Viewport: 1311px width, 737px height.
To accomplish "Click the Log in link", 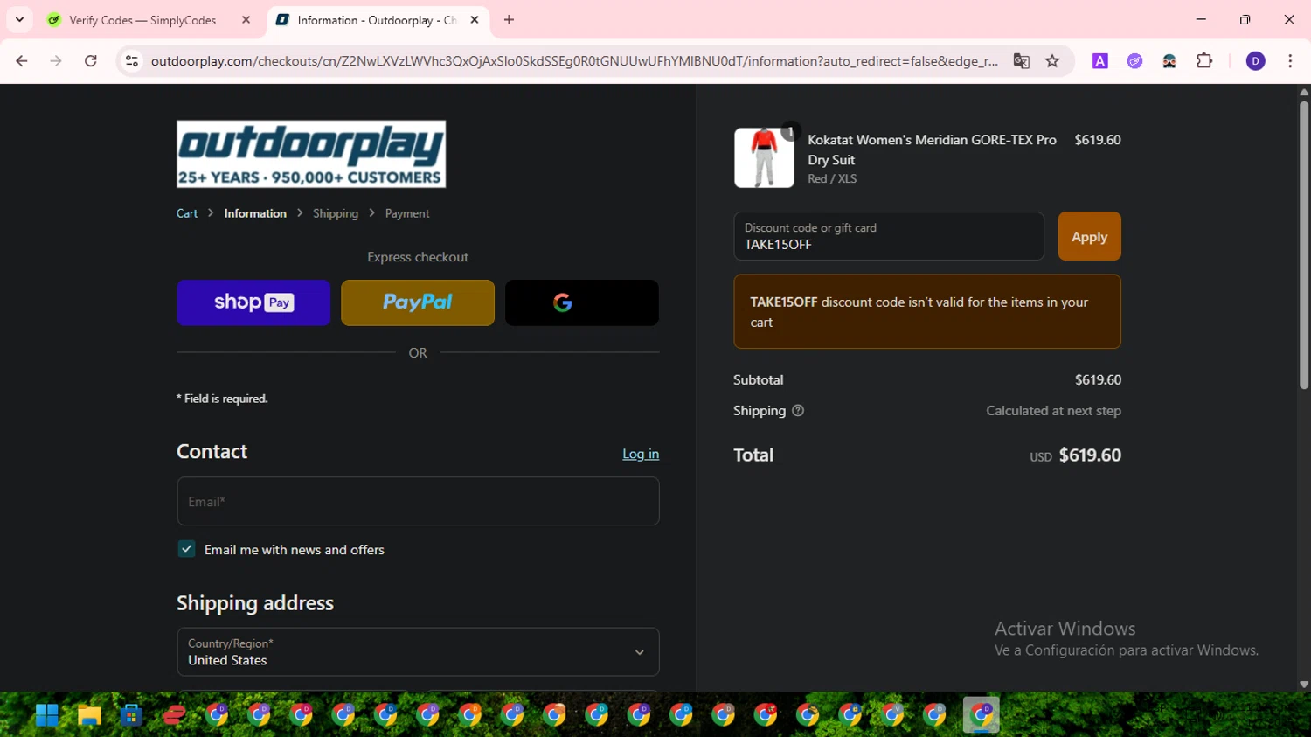I will [641, 454].
